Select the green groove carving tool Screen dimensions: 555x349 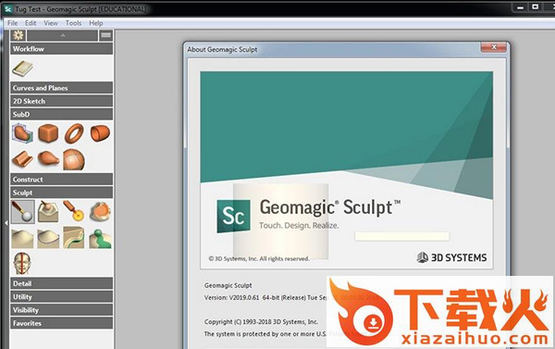tap(74, 237)
